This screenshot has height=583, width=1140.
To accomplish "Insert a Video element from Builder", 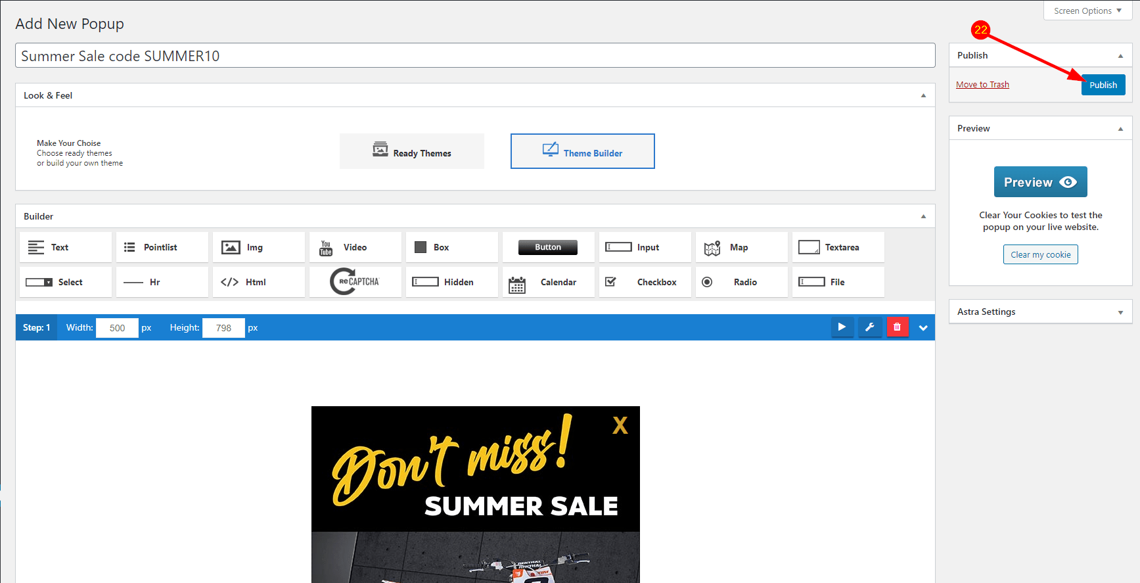I will pyautogui.click(x=355, y=247).
